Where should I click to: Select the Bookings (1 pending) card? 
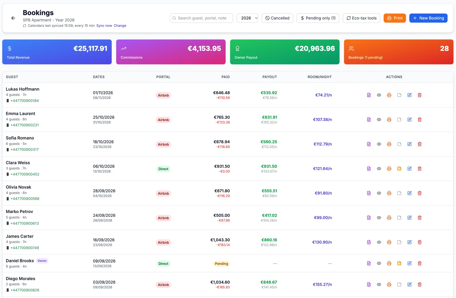tap(399, 52)
